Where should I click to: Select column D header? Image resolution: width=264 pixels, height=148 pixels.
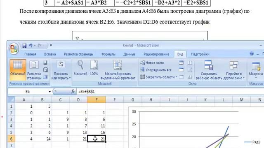[x=78, y=99]
